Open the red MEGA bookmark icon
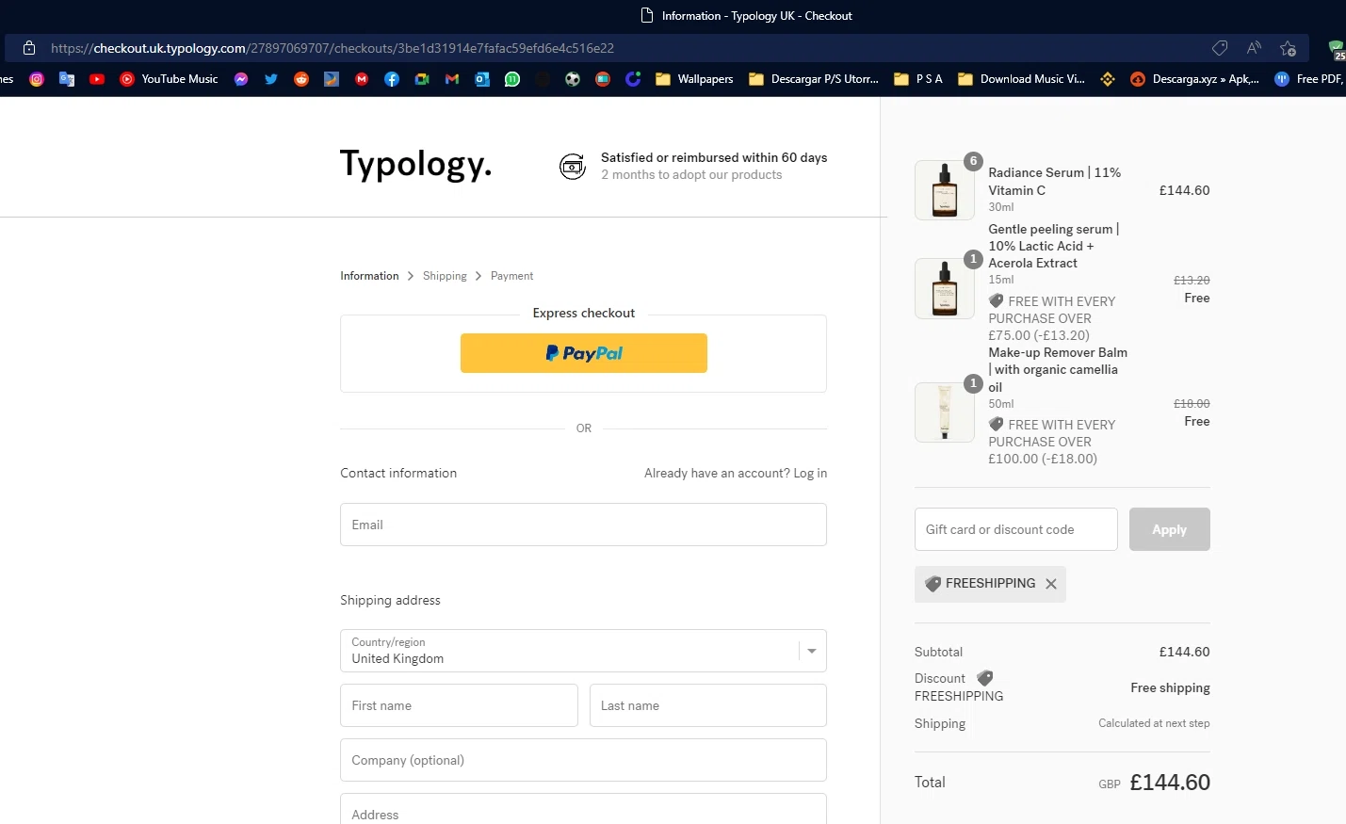The image size is (1346, 824). click(x=362, y=79)
